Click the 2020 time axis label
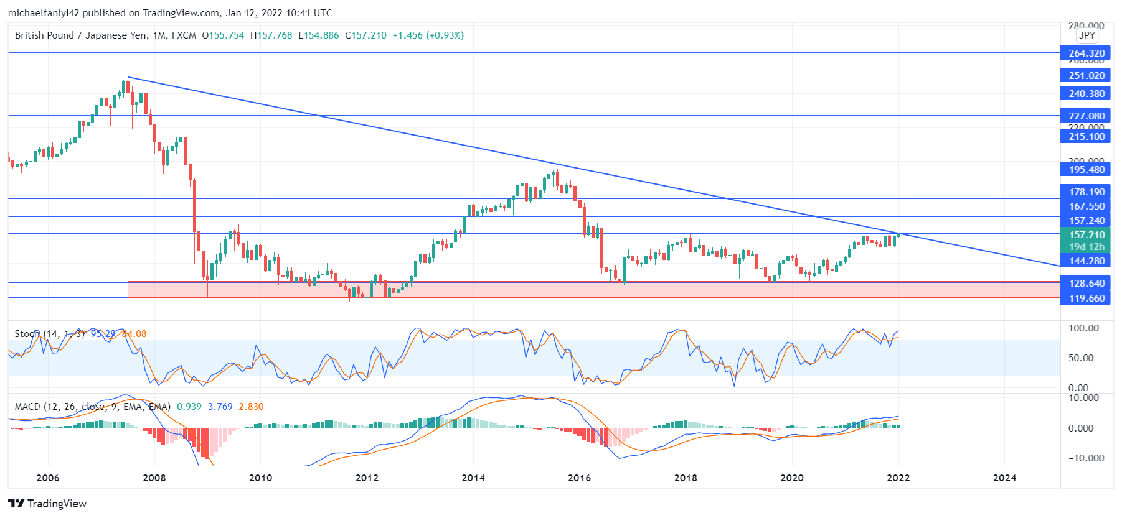Viewport: 1122px width, 518px height. [x=792, y=478]
